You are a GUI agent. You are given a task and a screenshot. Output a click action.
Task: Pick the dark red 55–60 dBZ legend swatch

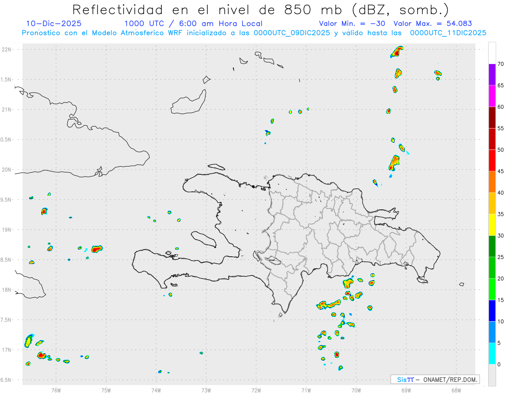pos(492,117)
